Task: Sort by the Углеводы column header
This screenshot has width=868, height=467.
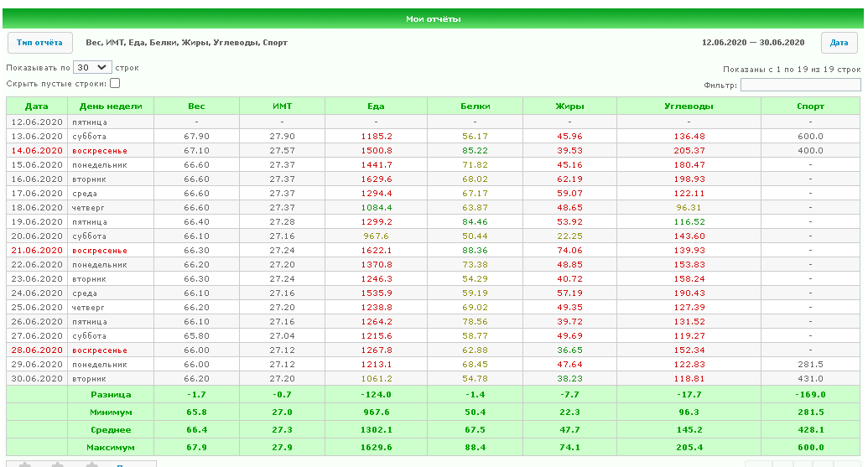Action: click(689, 106)
